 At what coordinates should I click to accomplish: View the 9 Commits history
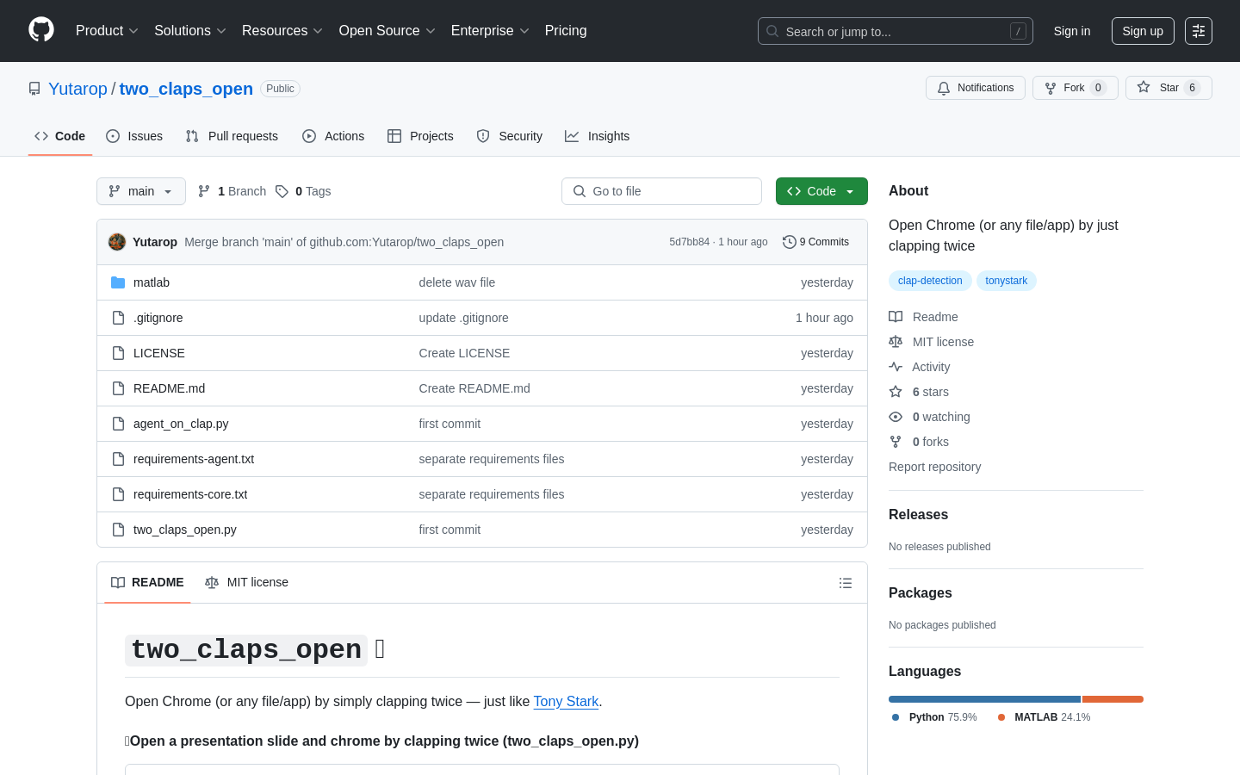(815, 242)
